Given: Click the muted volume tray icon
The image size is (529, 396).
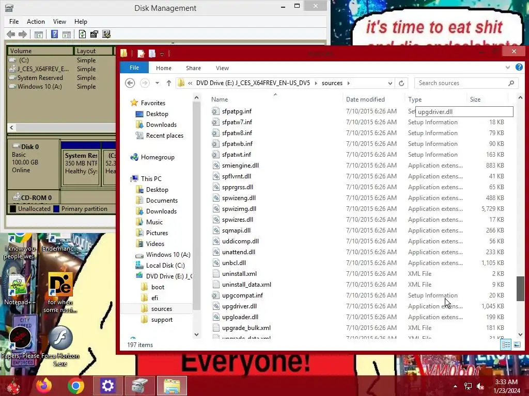Looking at the screenshot, I should click(480, 386).
